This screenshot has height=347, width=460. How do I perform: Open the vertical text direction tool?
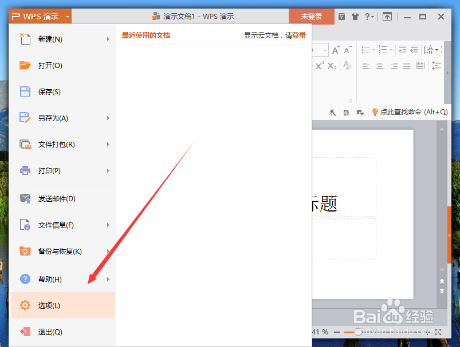coord(428,49)
